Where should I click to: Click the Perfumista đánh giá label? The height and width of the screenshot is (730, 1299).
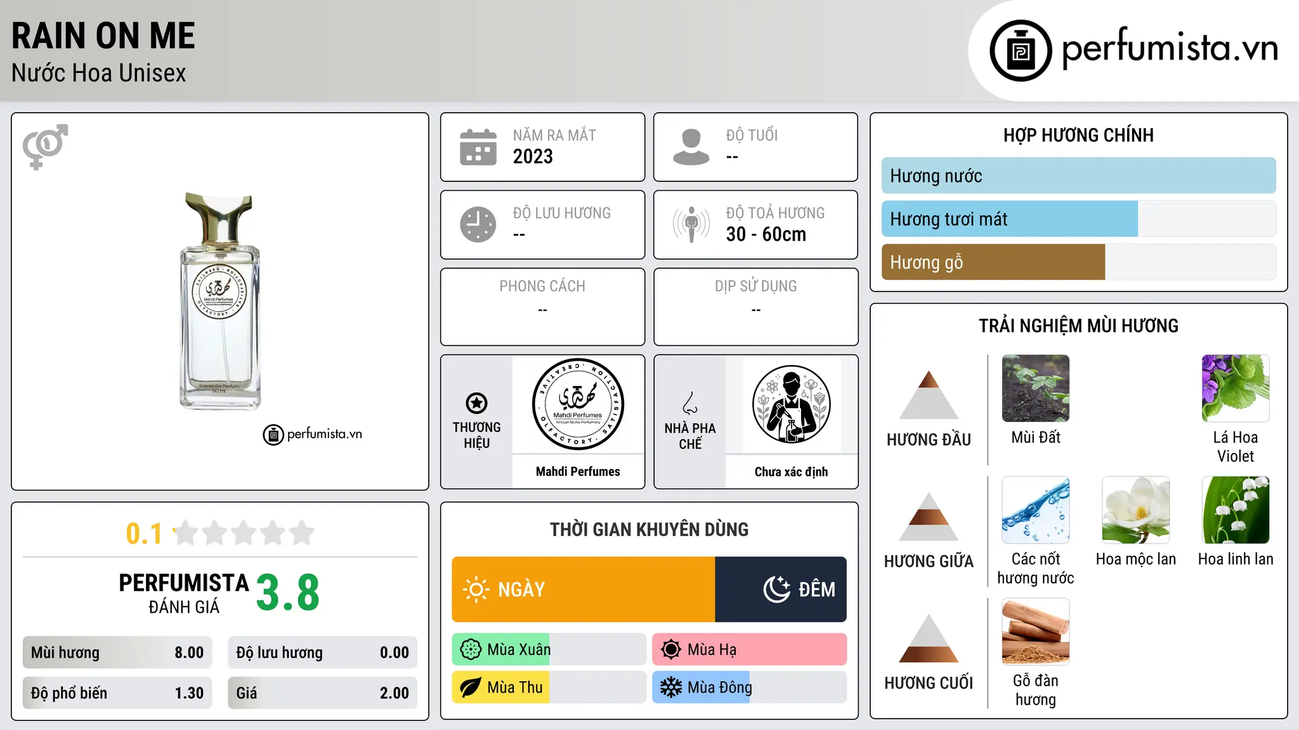[x=184, y=593]
